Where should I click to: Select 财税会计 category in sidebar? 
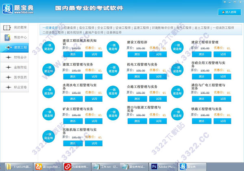click(x=20, y=58)
